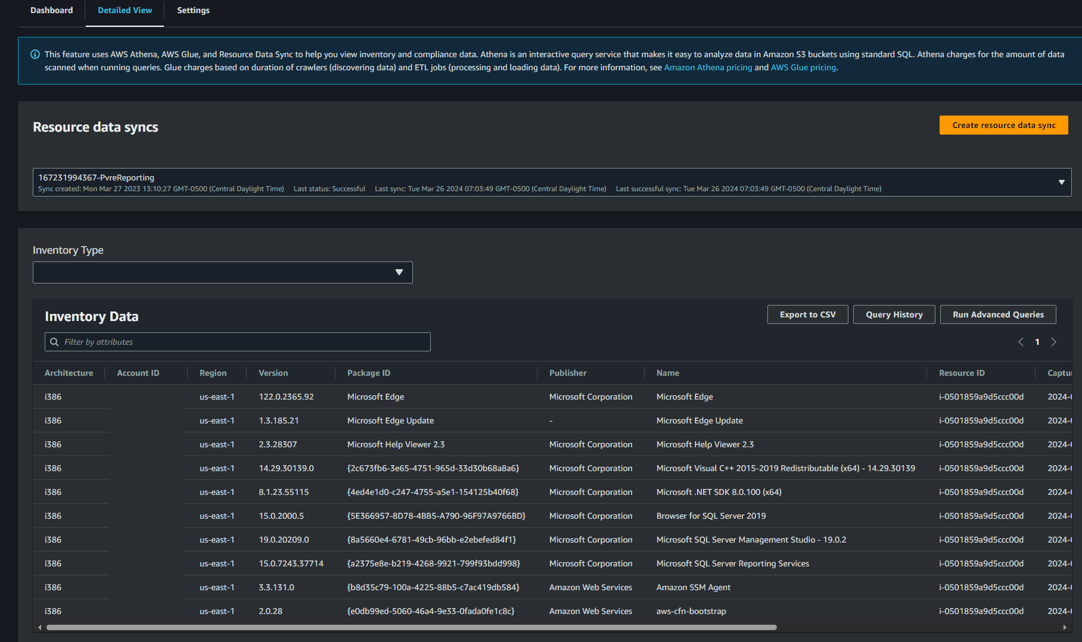Screen dimensions: 1082x642
Task: Open the Inventory Type dropdown
Action: pos(222,272)
